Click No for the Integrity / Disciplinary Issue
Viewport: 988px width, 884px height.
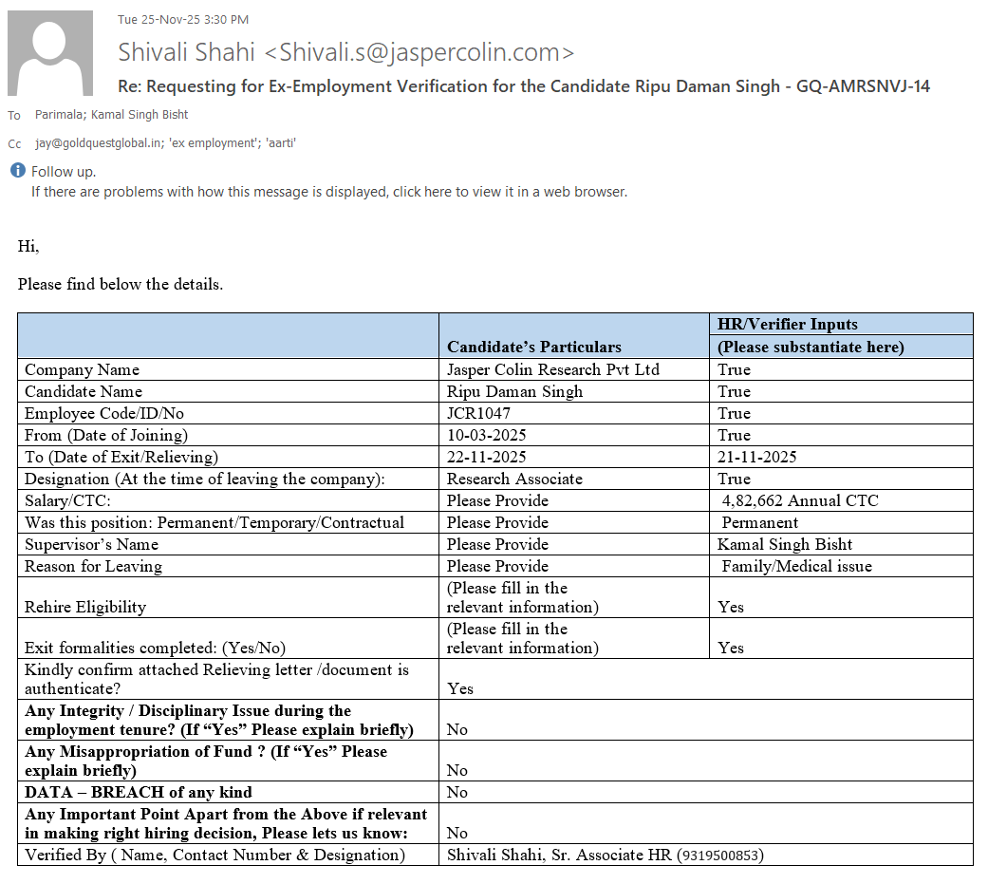point(457,729)
